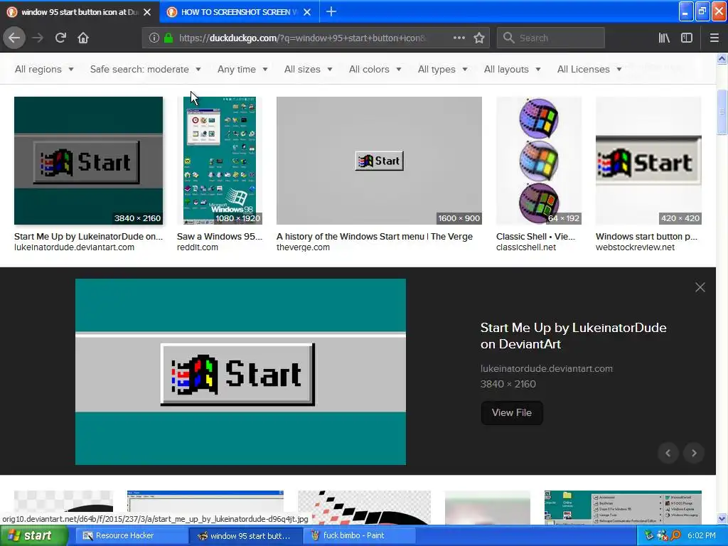The height and width of the screenshot is (546, 728).
Task: Open the All layouts dropdown
Action: click(x=512, y=69)
